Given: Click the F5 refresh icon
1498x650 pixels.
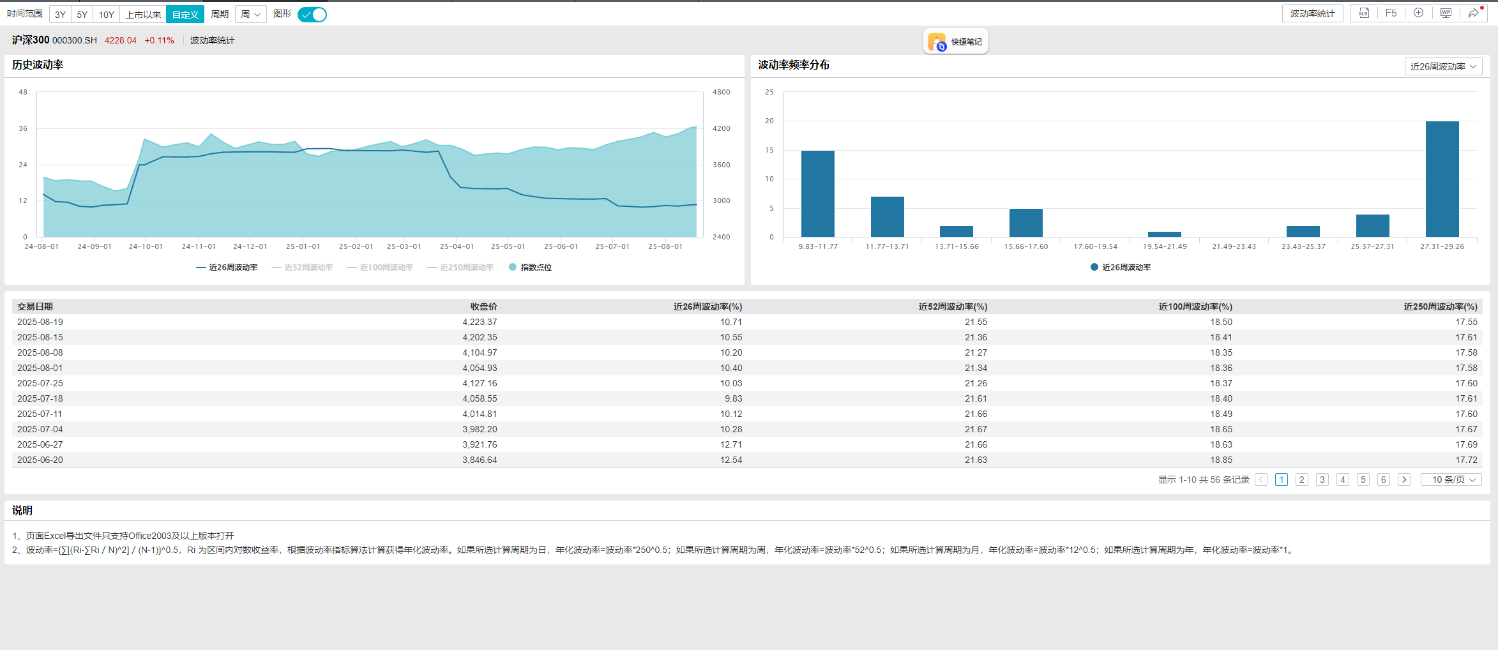Looking at the screenshot, I should coord(1391,13).
